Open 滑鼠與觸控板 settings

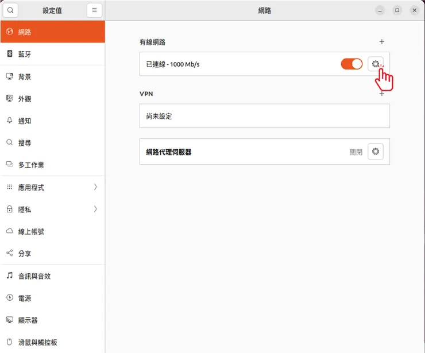pos(53,342)
